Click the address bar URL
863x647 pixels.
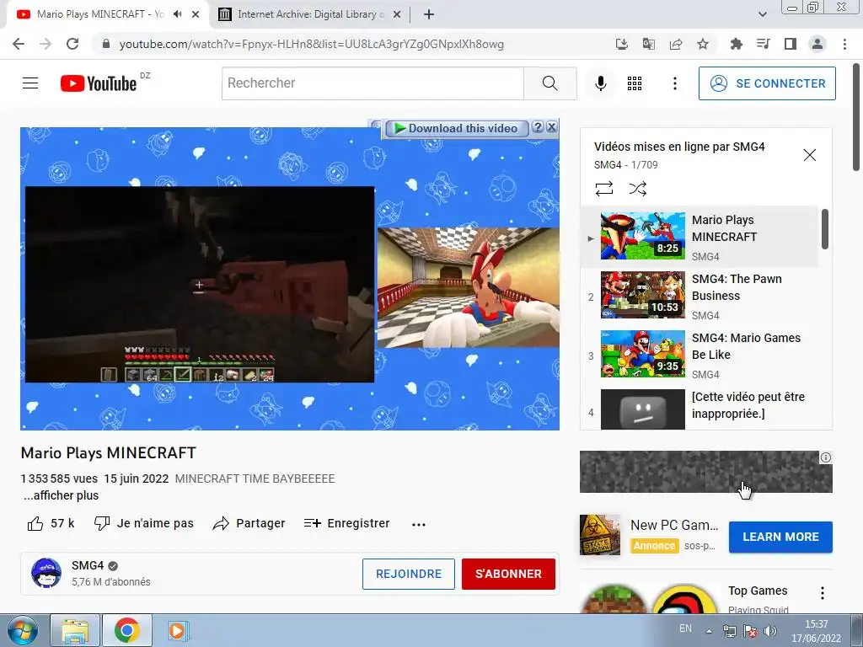[312, 44]
